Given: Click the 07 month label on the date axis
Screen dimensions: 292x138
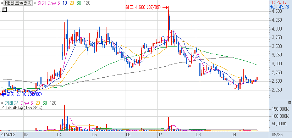Looking at the screenshot, I should [160, 135].
